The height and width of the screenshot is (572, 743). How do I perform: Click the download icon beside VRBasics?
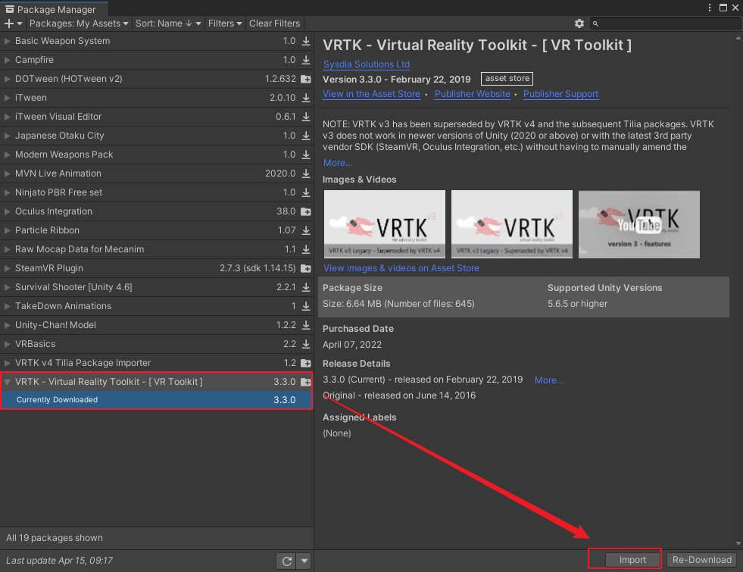[x=306, y=345]
